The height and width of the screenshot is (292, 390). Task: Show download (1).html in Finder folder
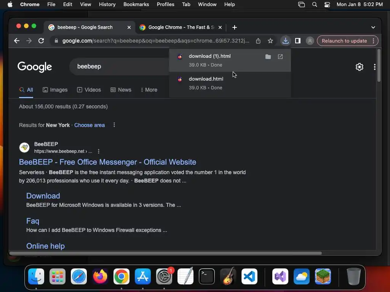pos(268,57)
